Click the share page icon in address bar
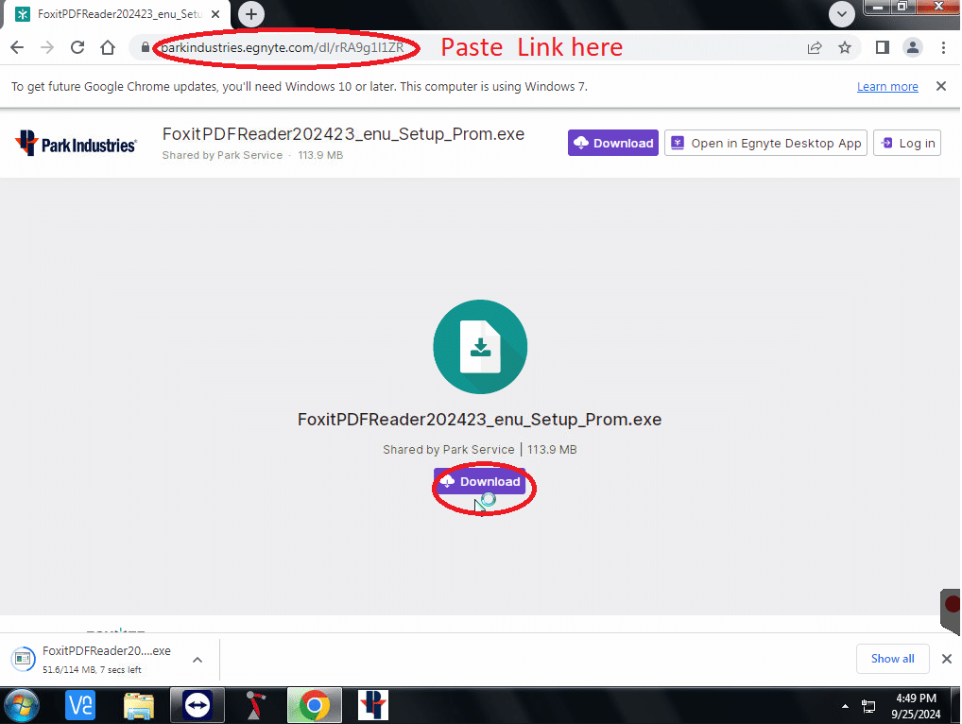This screenshot has width=962, height=724. point(814,47)
